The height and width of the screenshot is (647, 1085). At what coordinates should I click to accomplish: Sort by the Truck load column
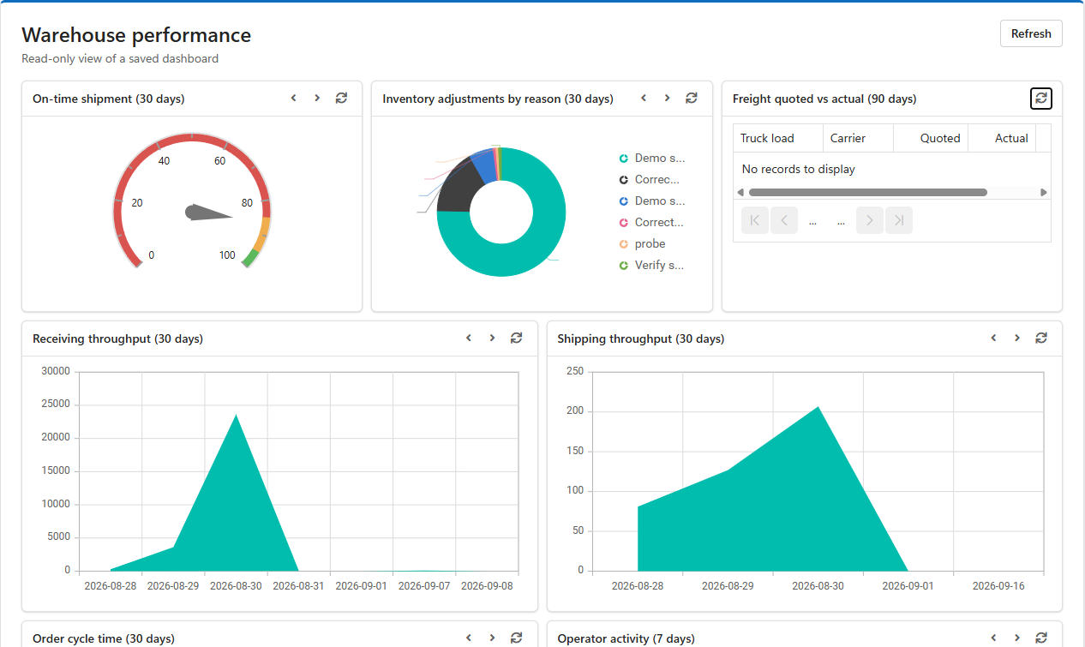tap(778, 138)
